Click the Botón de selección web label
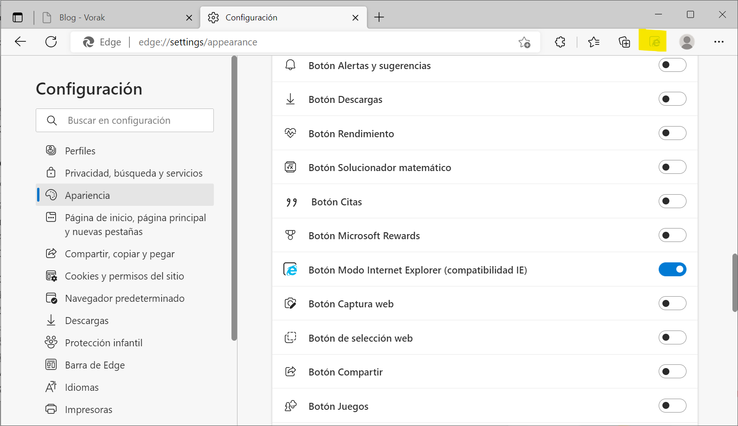This screenshot has height=426, width=738. (x=360, y=338)
